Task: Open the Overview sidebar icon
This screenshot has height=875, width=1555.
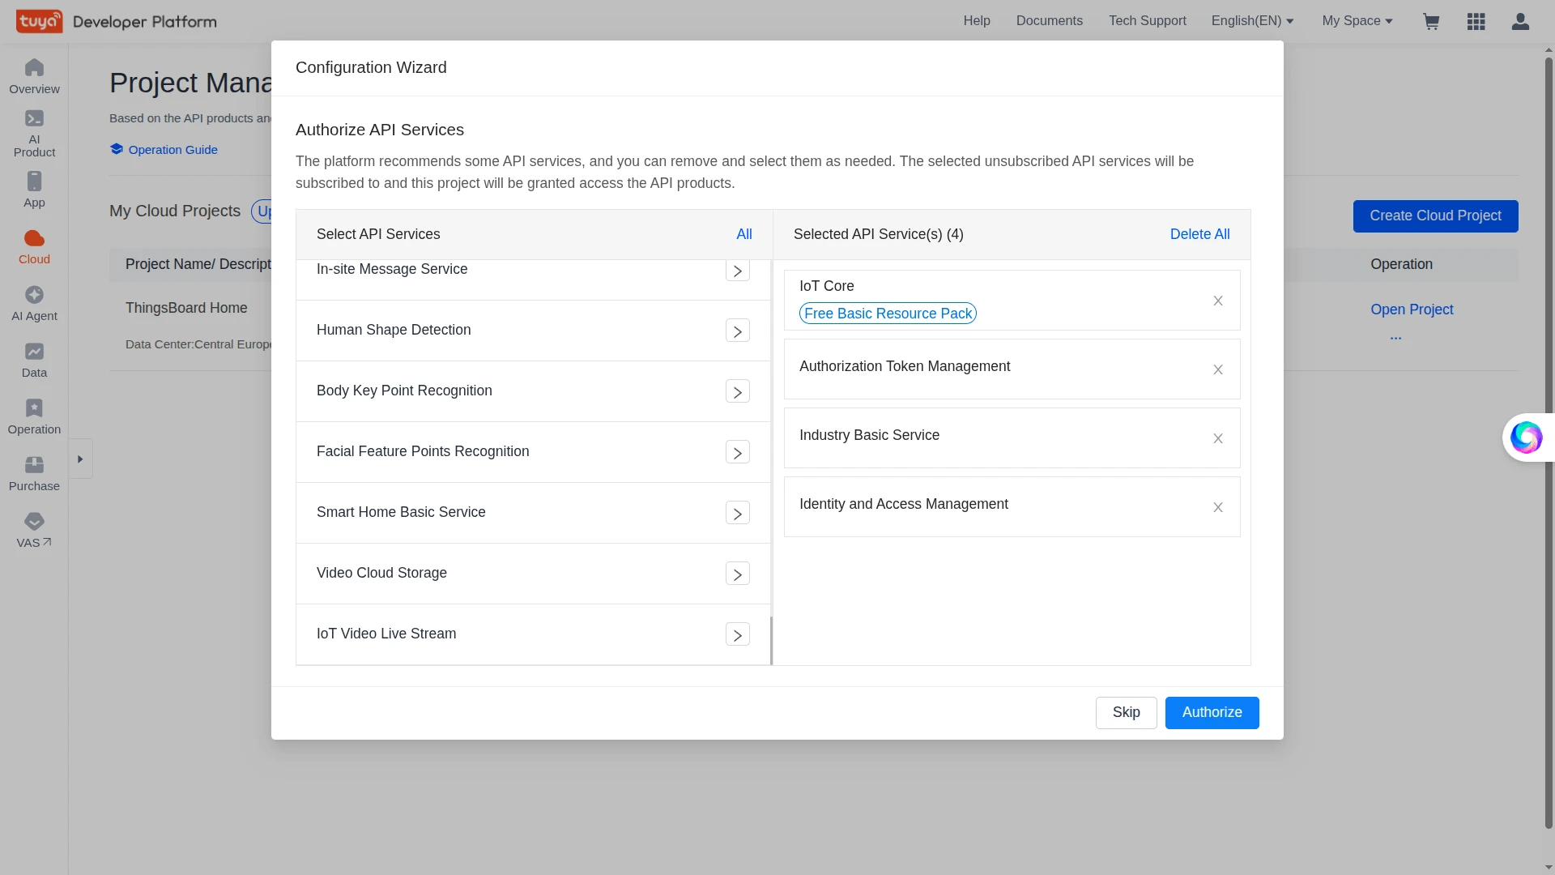Action: (34, 77)
